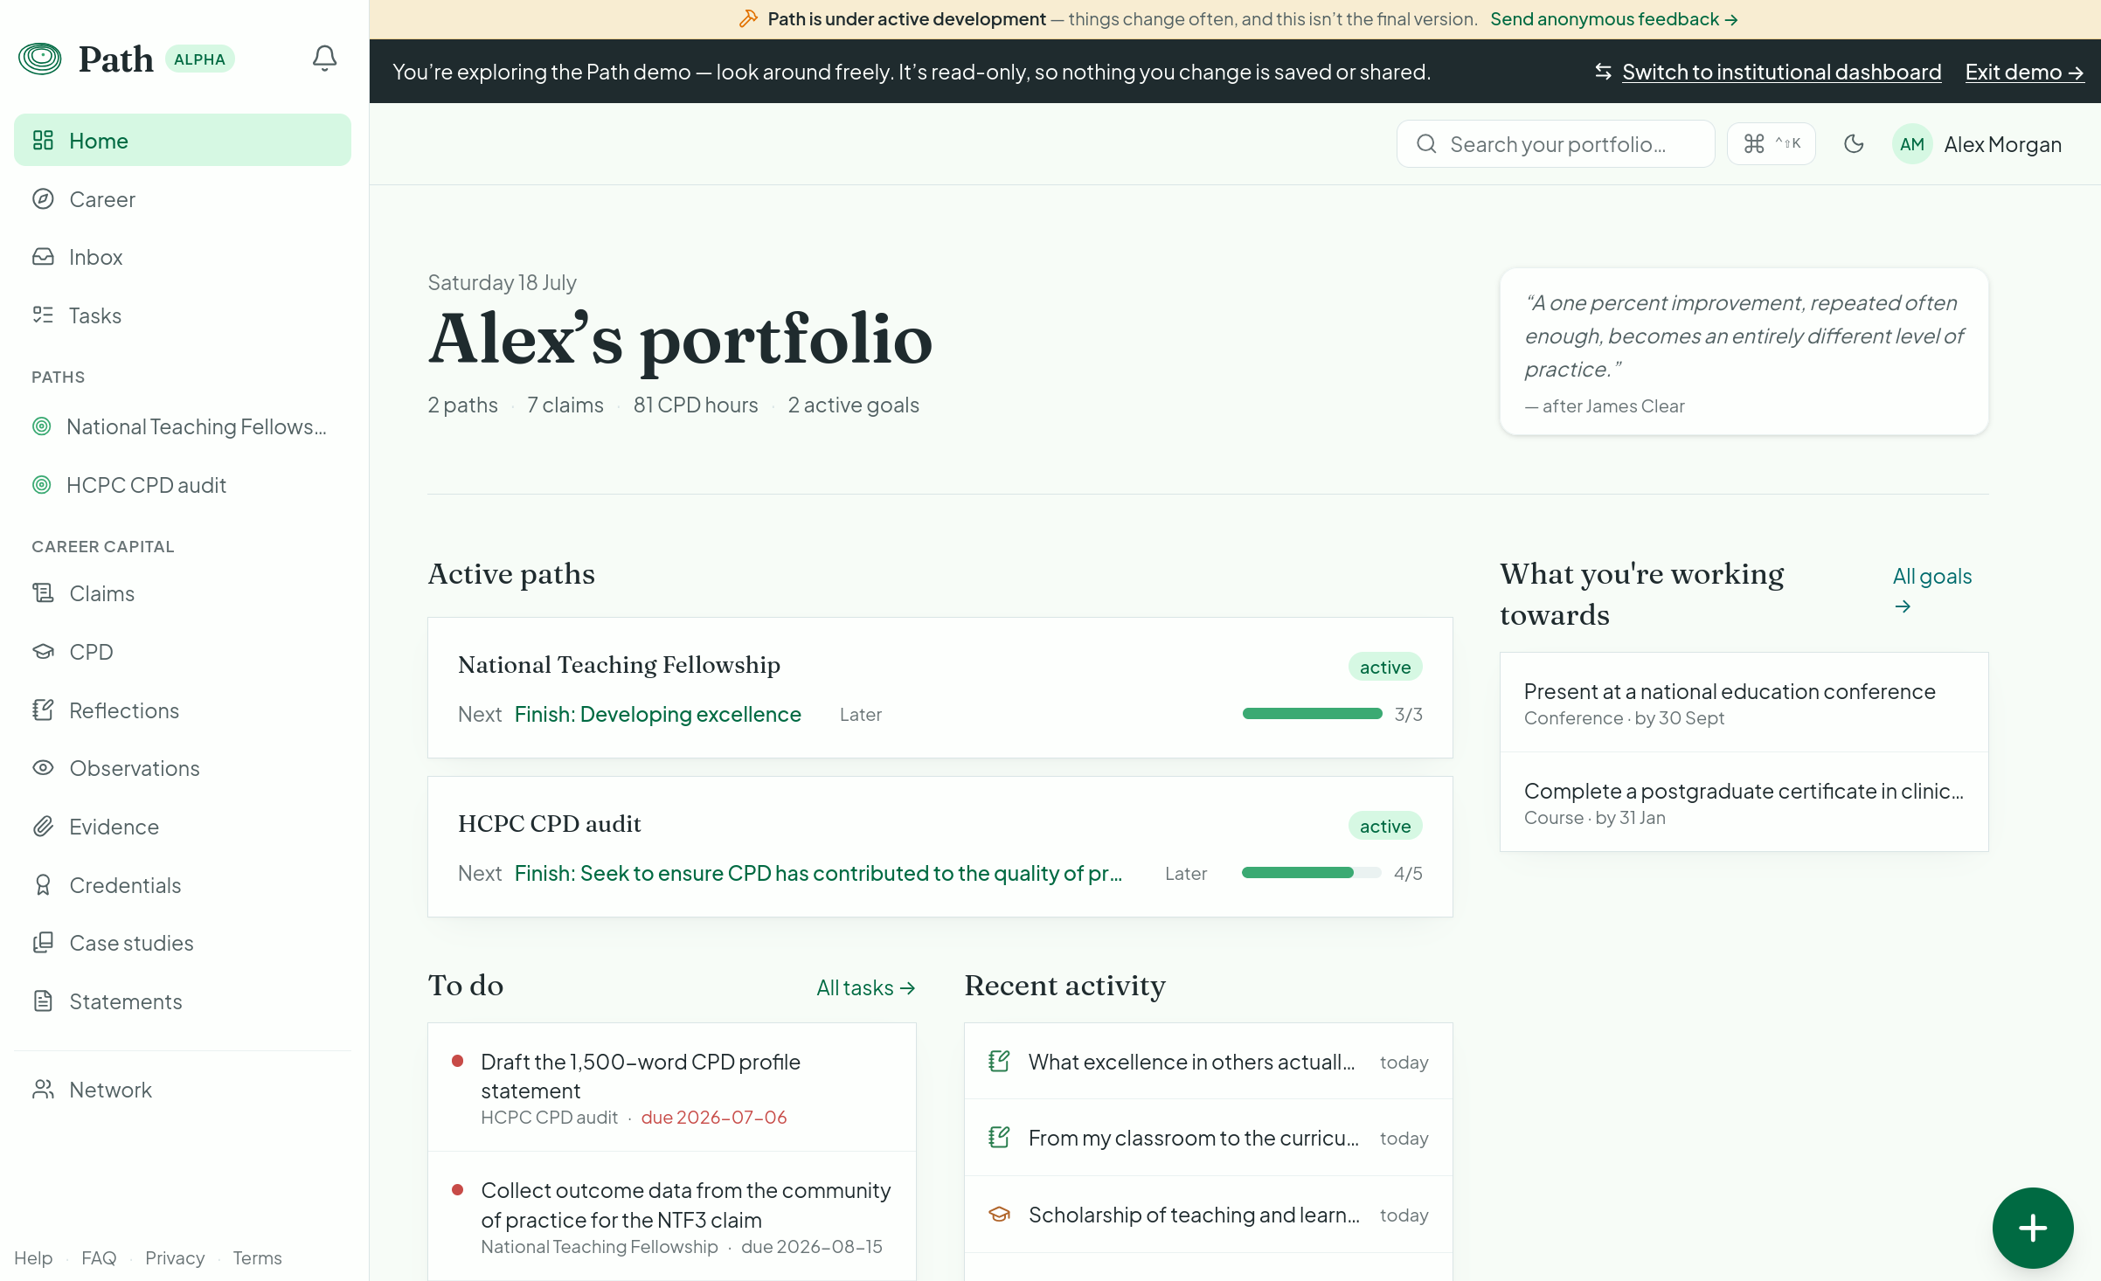Image resolution: width=2101 pixels, height=1281 pixels.
Task: Toggle the Draft CPD profile statement task dot
Action: [457, 1061]
